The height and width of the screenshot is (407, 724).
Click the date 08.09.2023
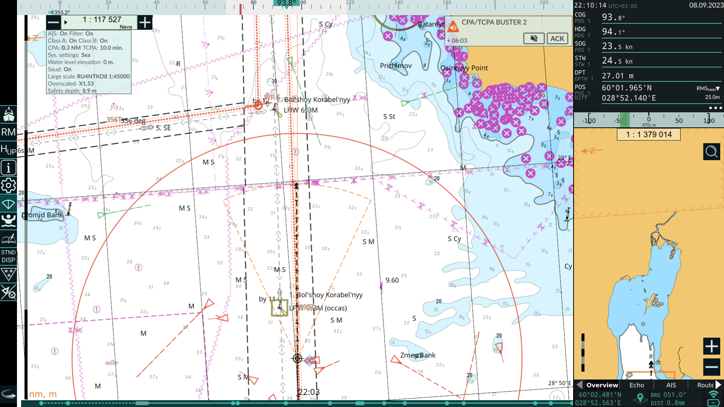pos(706,5)
